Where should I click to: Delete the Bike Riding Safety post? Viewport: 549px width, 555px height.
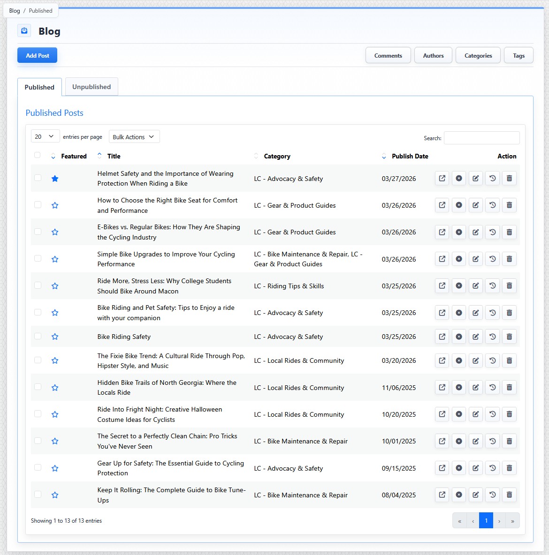(x=509, y=337)
